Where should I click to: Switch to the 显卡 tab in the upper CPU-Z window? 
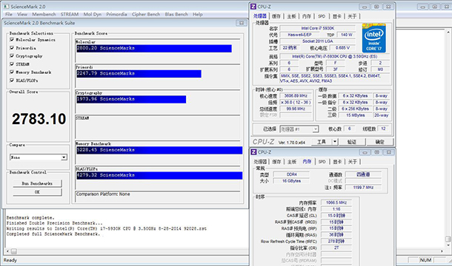coord(337,16)
